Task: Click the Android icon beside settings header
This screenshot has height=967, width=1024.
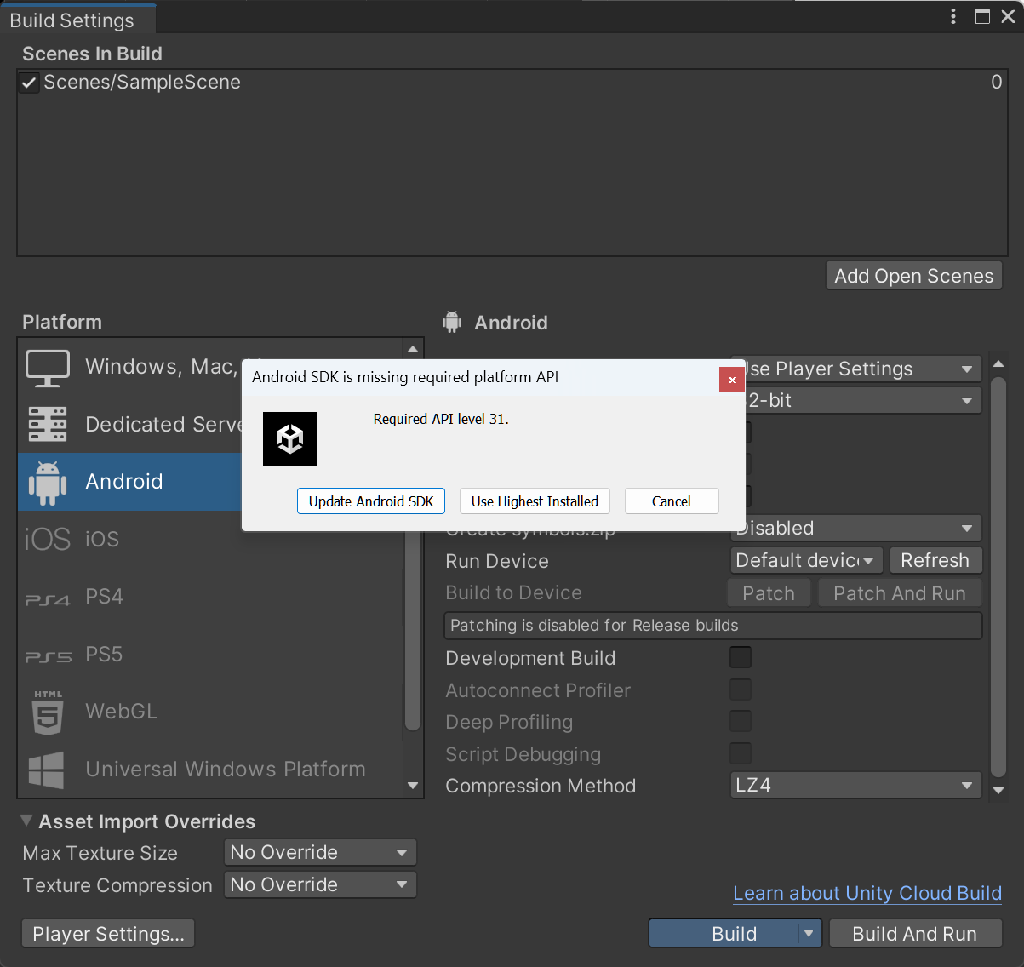Action: click(x=452, y=322)
